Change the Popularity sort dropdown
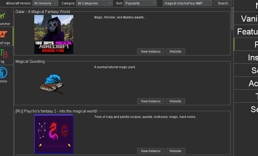The image size is (258, 156). pos(140,3)
